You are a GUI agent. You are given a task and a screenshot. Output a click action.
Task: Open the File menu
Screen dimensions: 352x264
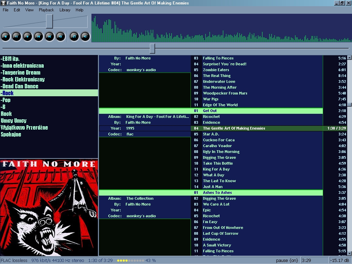(x=5, y=10)
